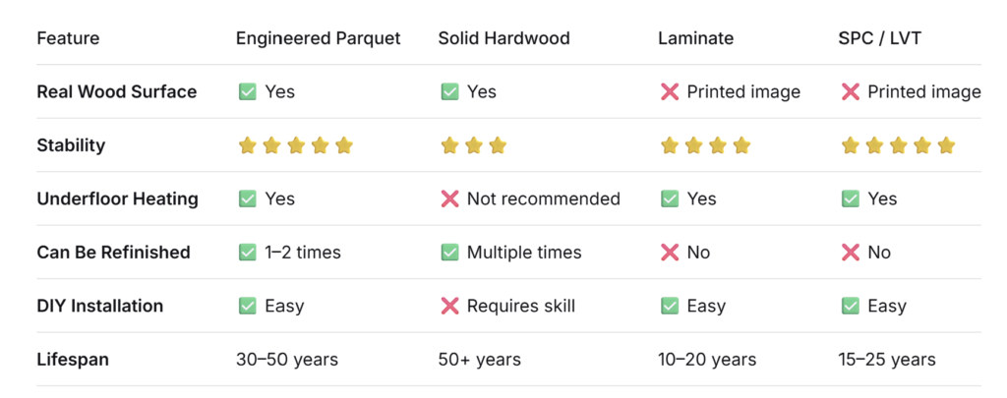
Task: Click the green check in Engineered Parquet Real Wood row
Action: click(247, 91)
